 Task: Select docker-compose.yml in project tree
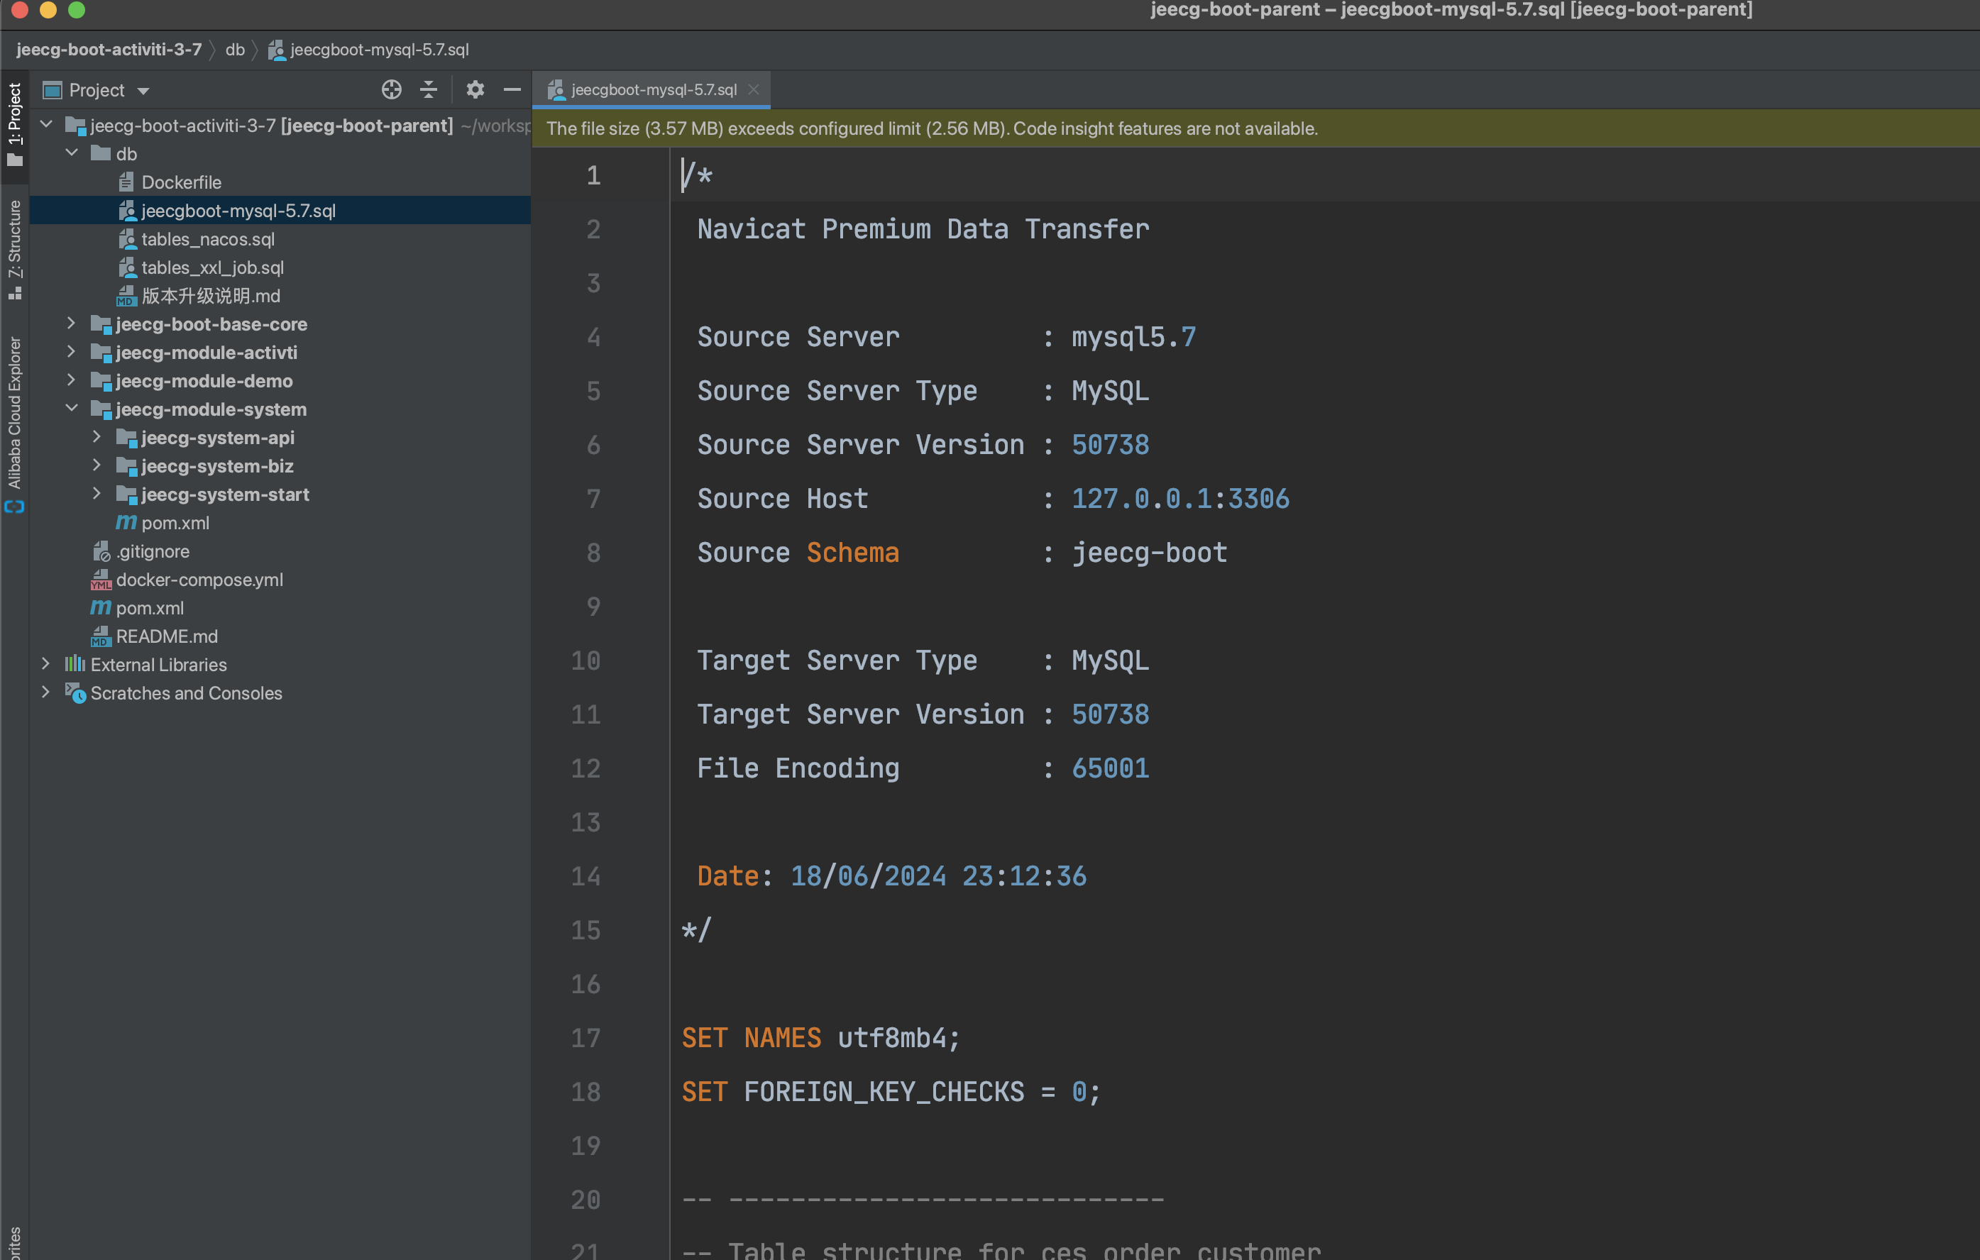199,580
